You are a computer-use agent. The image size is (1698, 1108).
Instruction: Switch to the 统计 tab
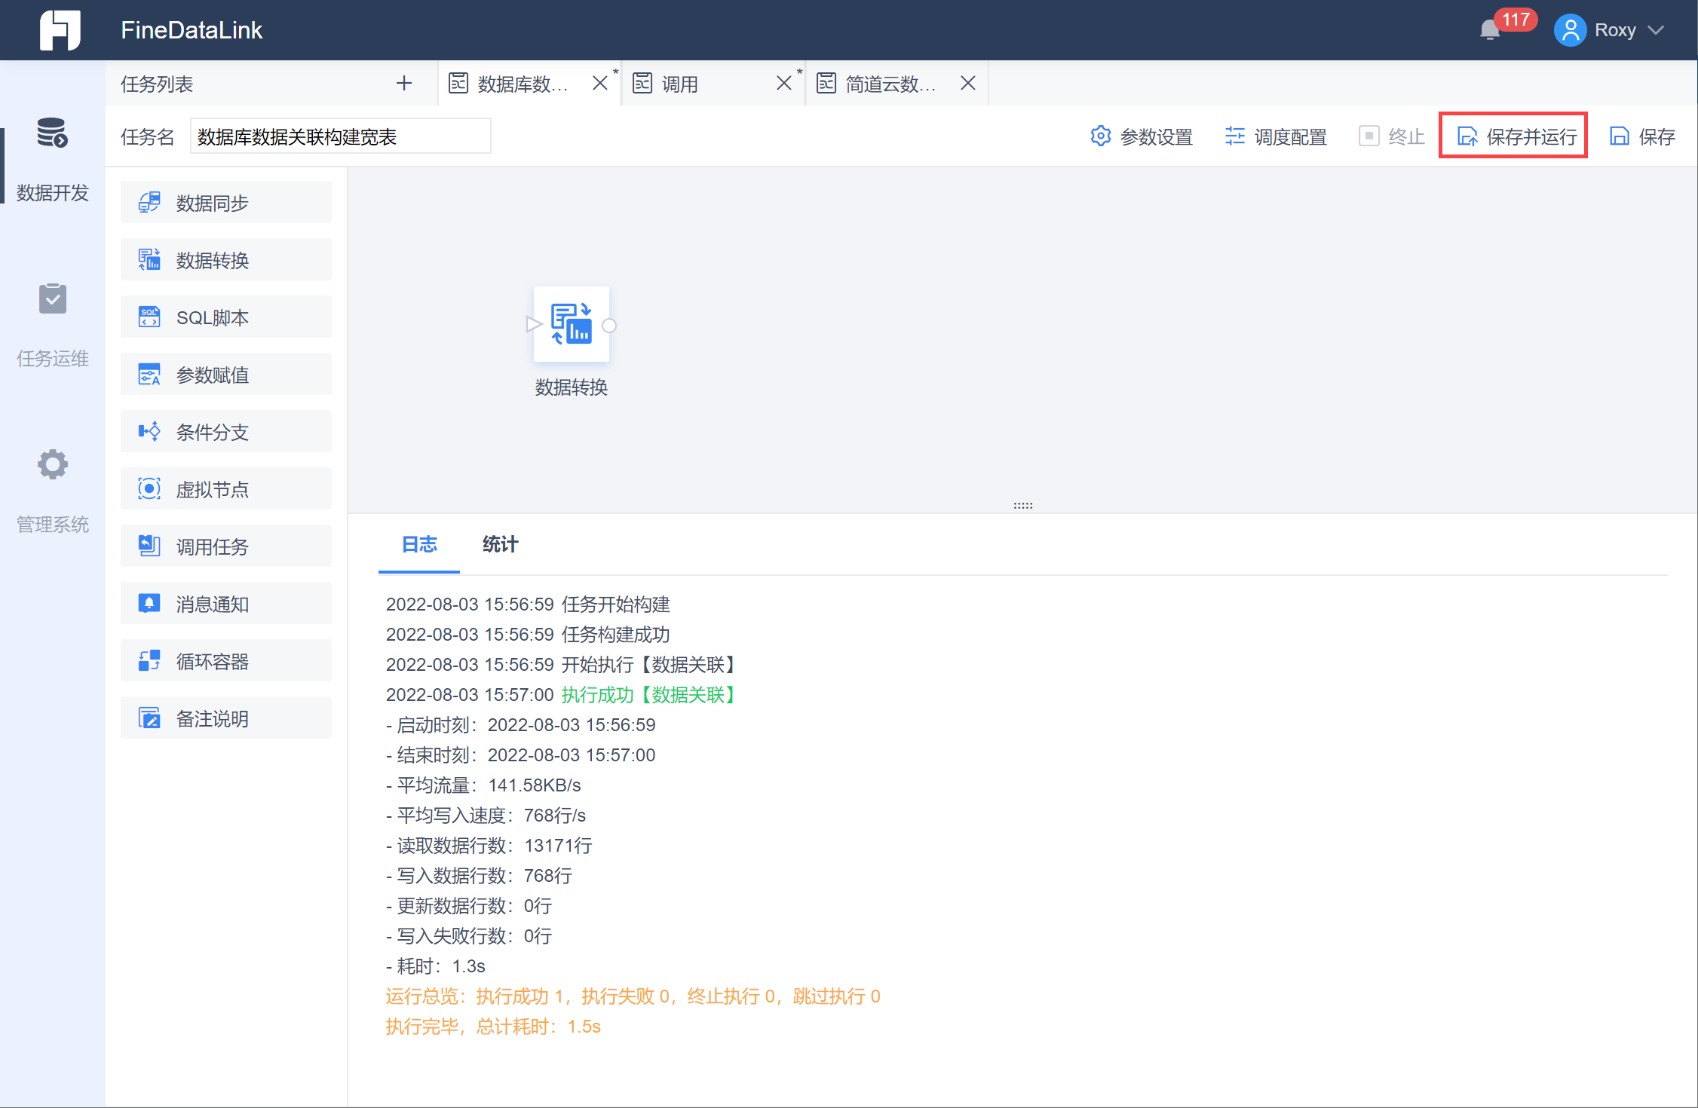(x=500, y=544)
